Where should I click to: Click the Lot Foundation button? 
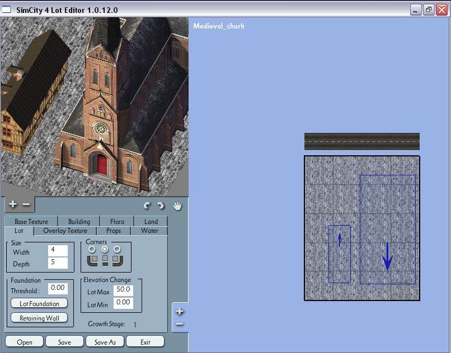click(x=39, y=303)
